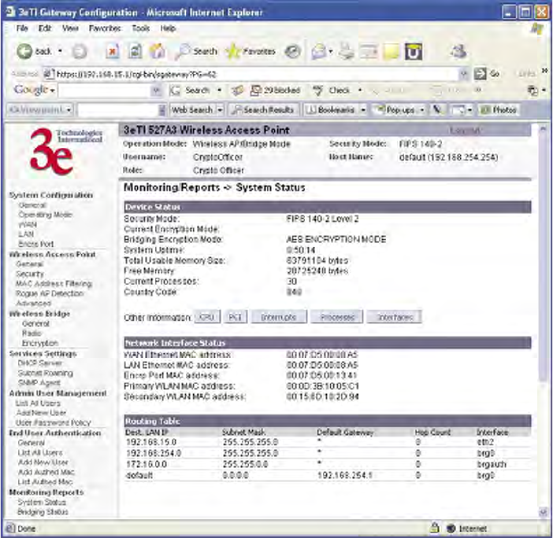
Task: Click the Print icon in toolbar
Action: click(x=347, y=51)
